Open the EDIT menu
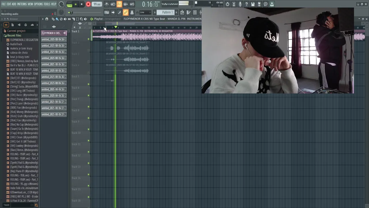The width and height of the screenshot is (369, 208). pyautogui.click(x=9, y=4)
